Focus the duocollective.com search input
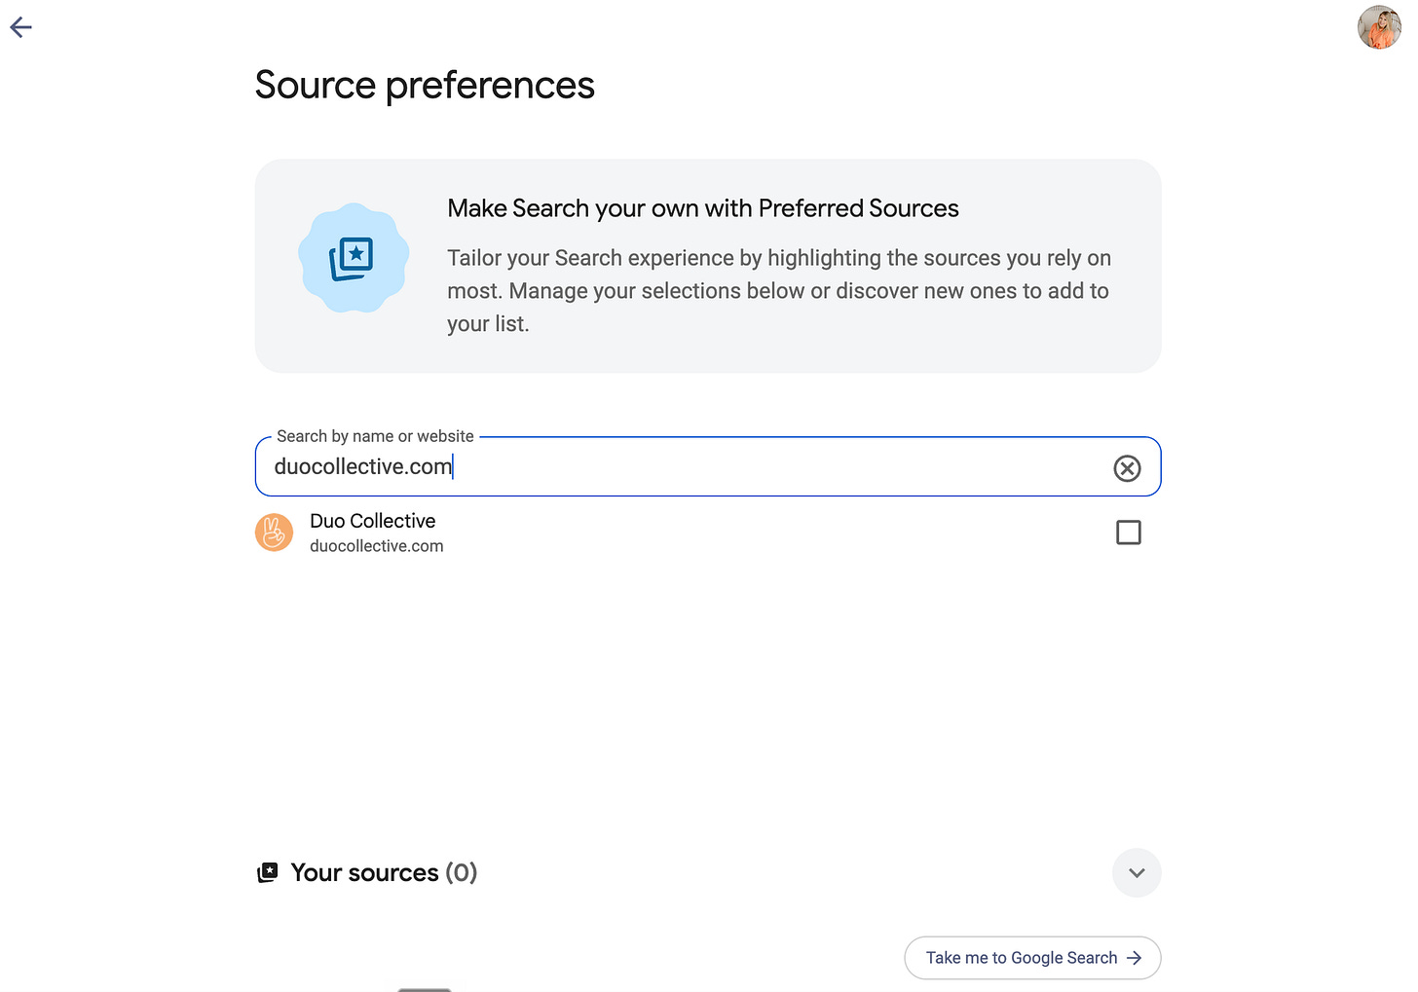This screenshot has height=992, width=1418. coord(707,467)
